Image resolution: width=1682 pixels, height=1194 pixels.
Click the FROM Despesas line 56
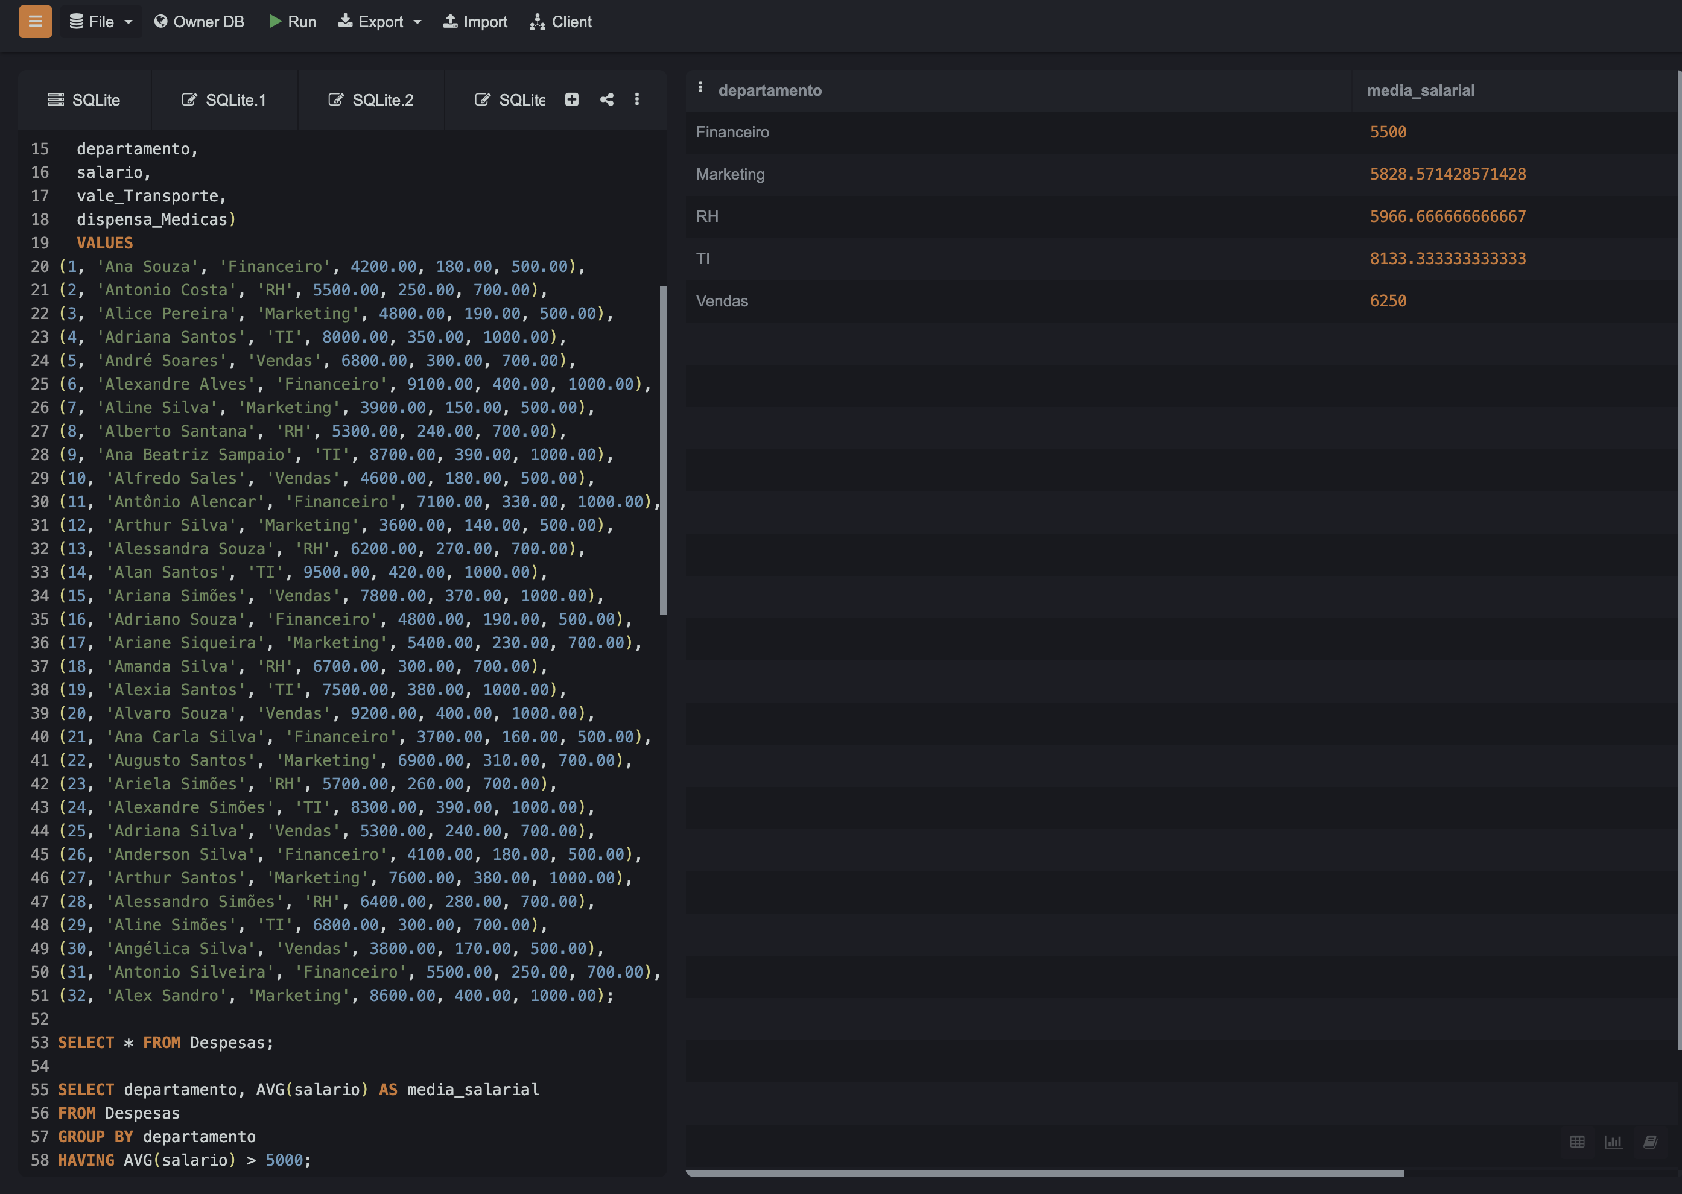[x=119, y=1113]
